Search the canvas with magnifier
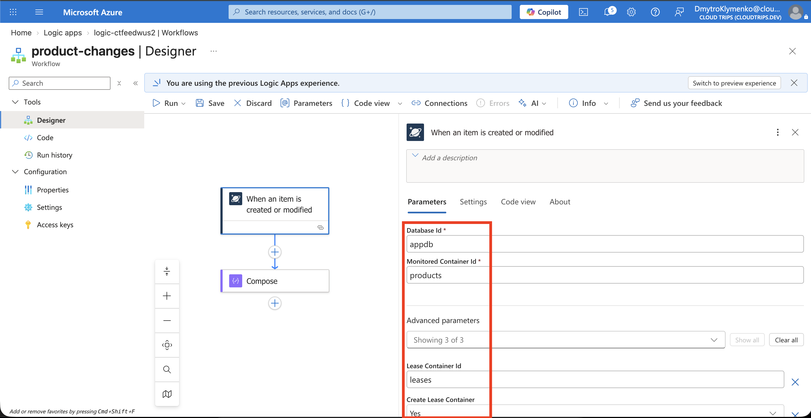This screenshot has height=418, width=811. click(167, 370)
